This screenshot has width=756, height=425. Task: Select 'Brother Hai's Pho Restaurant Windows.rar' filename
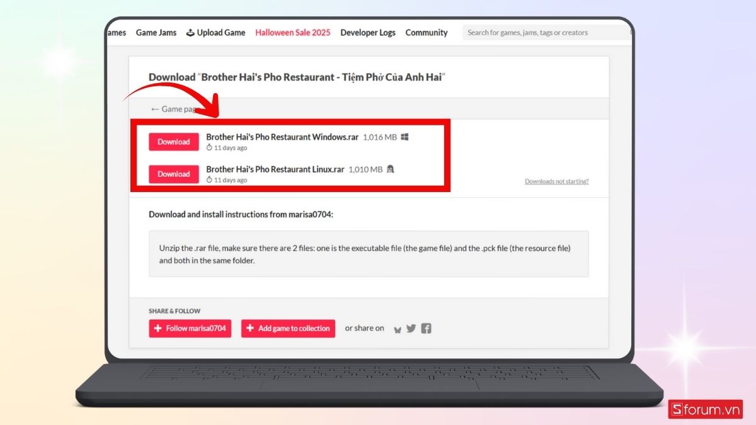(x=283, y=137)
